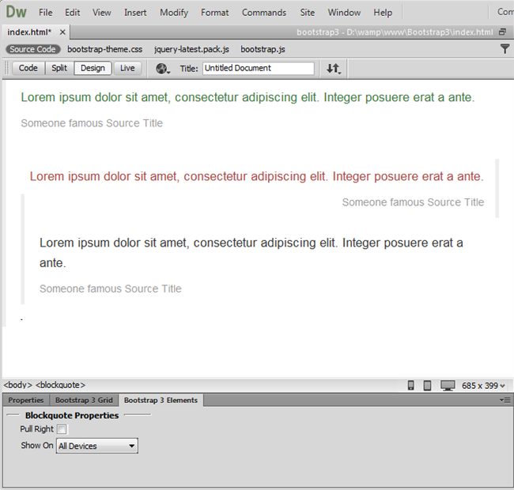Screen dimensions: 514x490
Task: Open the bottom panel options menu icon
Action: [x=505, y=400]
